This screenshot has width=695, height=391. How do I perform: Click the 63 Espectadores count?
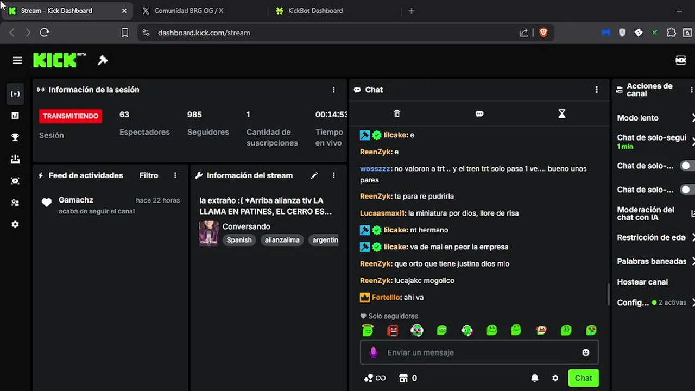click(x=124, y=115)
